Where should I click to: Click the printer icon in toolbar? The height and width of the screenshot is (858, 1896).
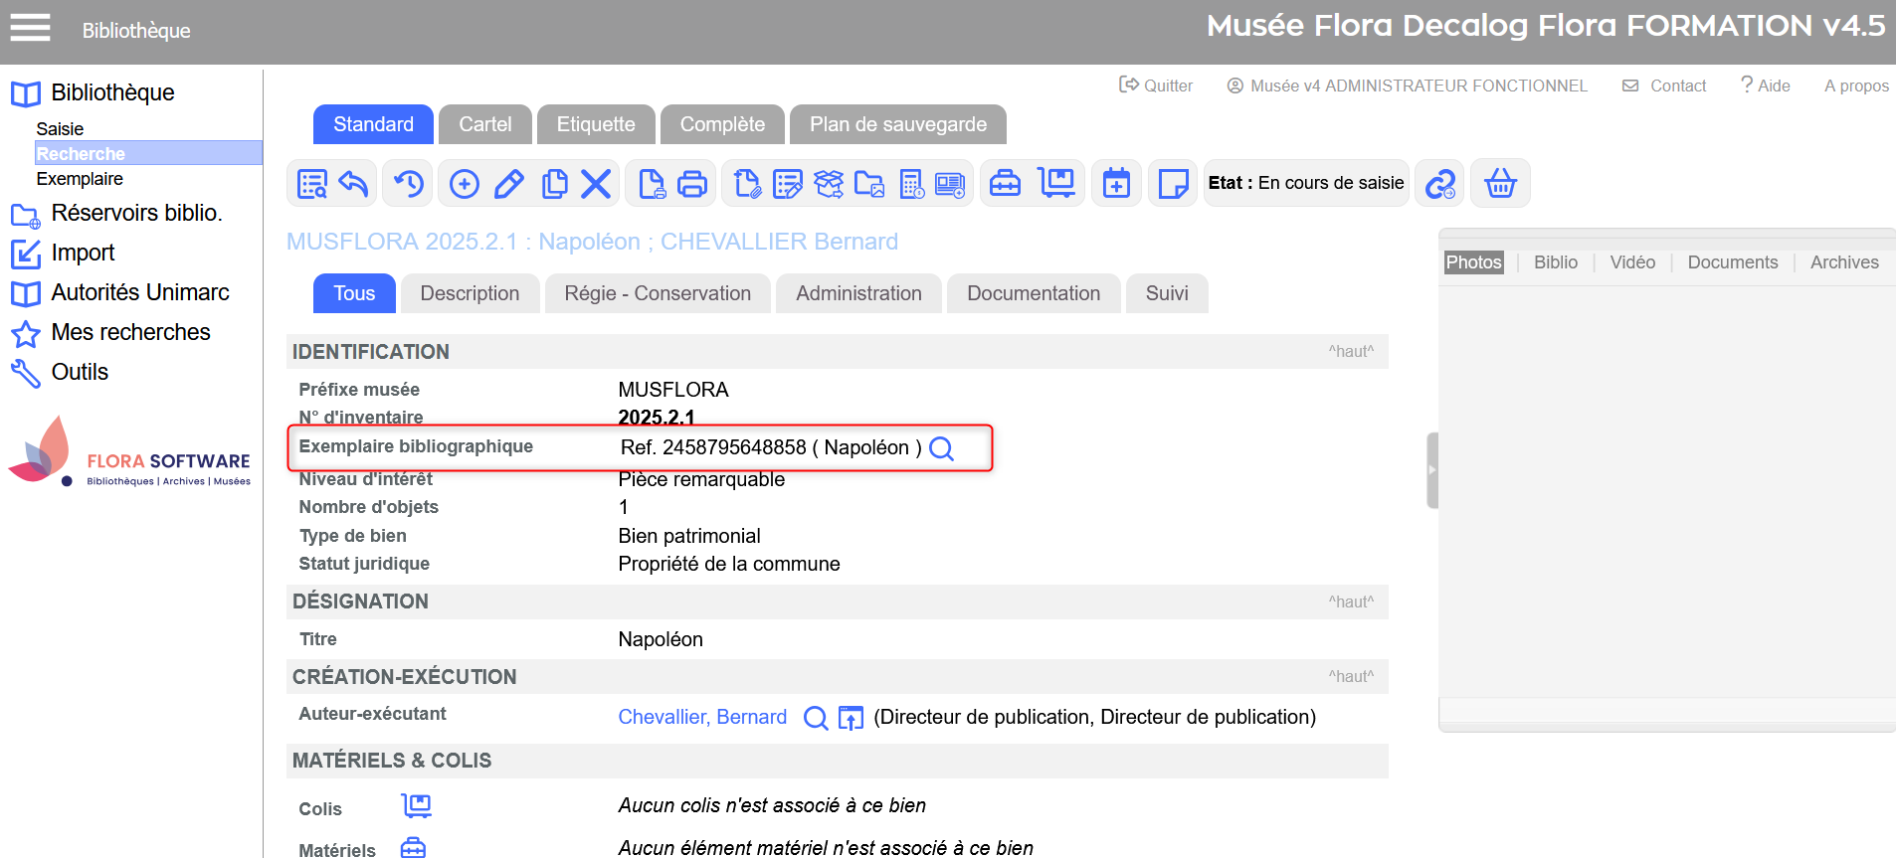(692, 184)
